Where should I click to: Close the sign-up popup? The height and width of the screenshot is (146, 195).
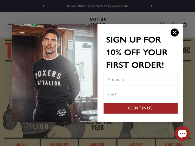pyautogui.click(x=174, y=32)
